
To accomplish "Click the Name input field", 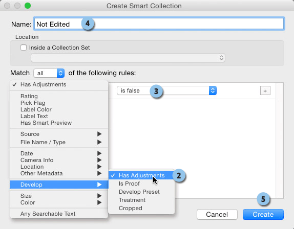I will [x=159, y=24].
